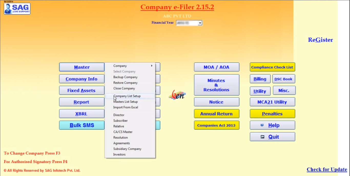Choose the CA/CS Master menu item

click(x=123, y=132)
